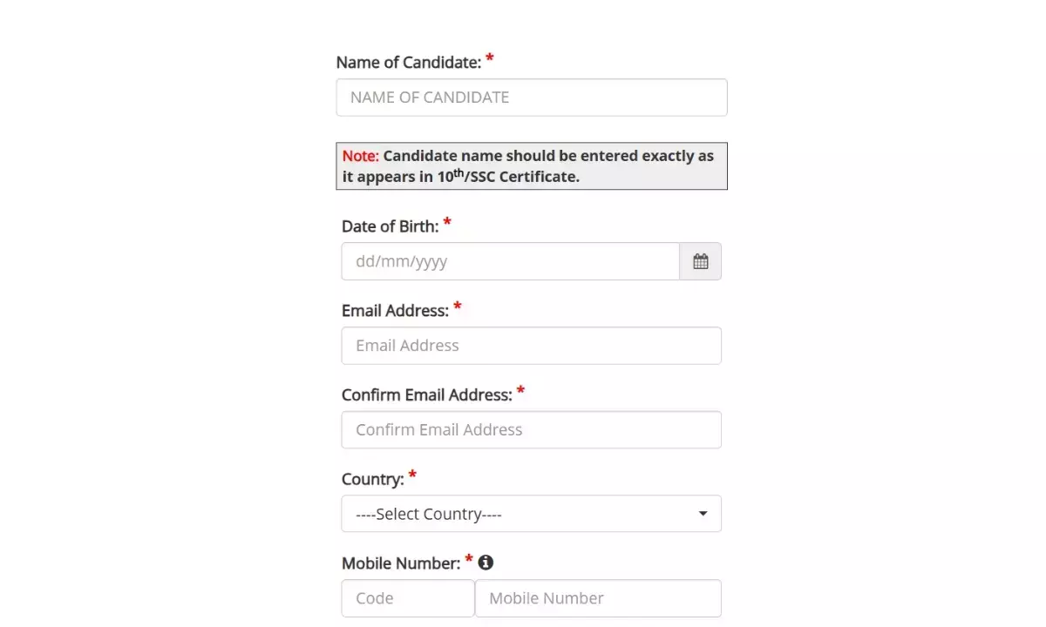Click the dd/mm/yyyy date input

pos(510,261)
